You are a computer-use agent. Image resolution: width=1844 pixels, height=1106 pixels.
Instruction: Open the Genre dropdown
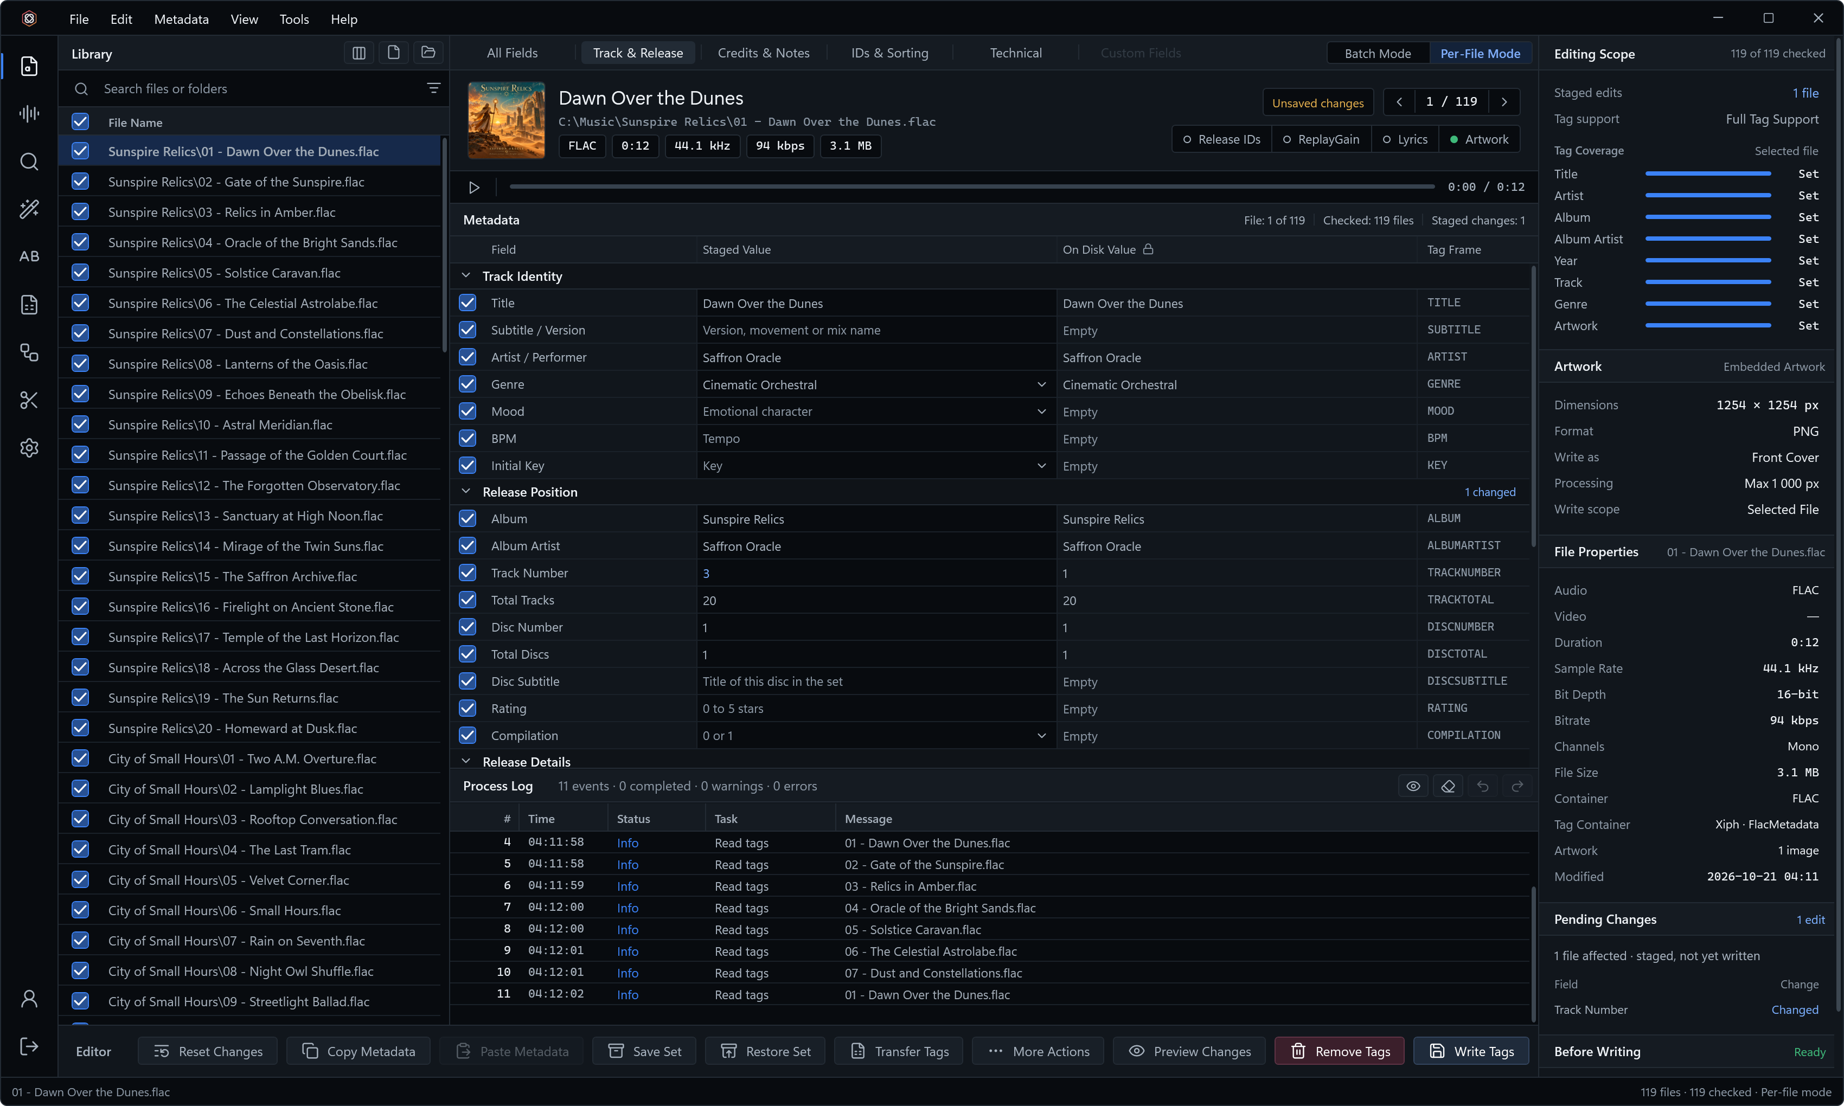[x=1041, y=384]
